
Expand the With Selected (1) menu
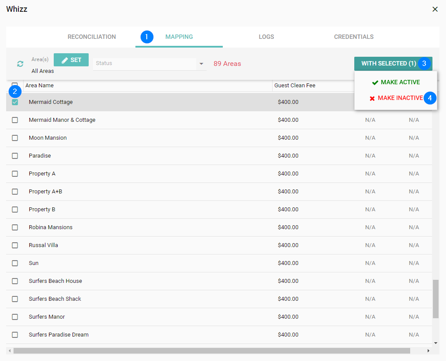tap(388, 63)
